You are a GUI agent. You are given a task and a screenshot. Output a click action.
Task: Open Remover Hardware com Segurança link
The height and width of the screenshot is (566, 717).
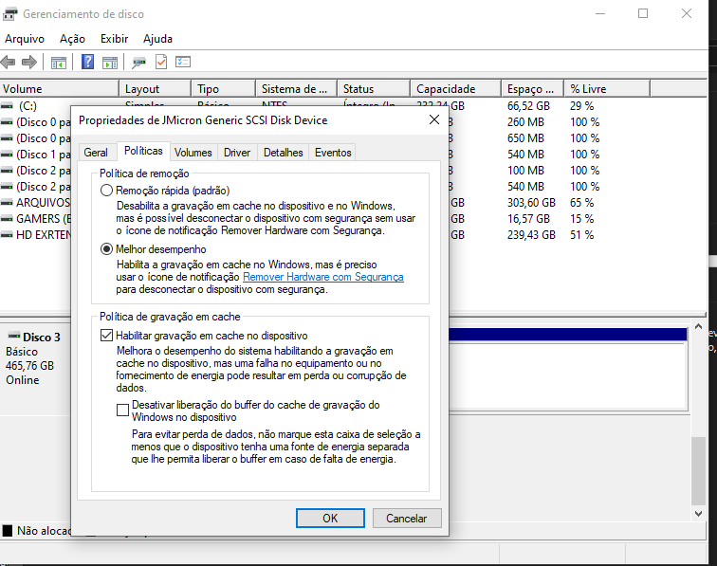(x=322, y=277)
